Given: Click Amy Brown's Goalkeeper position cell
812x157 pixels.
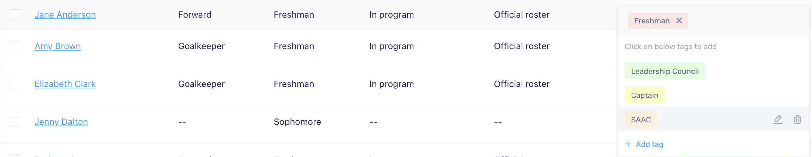Looking at the screenshot, I should [201, 46].
